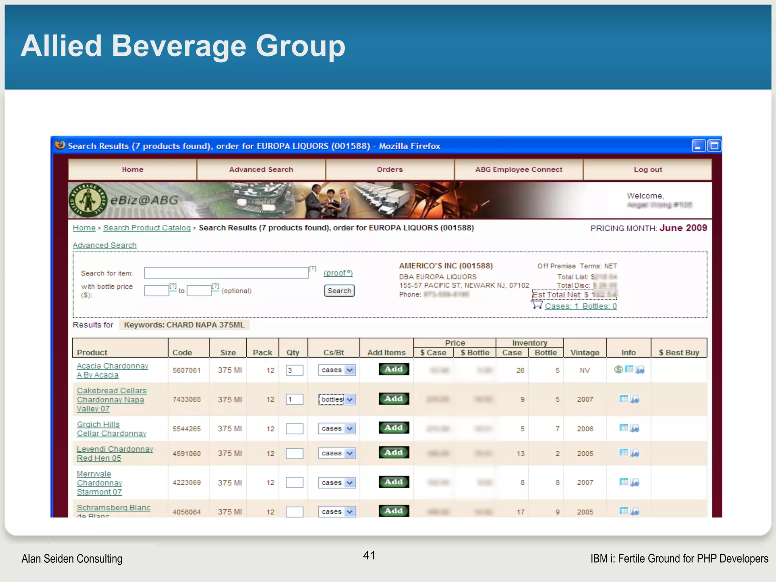776x582 pixels.
Task: Open the ABG Employee Connect tab
Action: pos(519,169)
